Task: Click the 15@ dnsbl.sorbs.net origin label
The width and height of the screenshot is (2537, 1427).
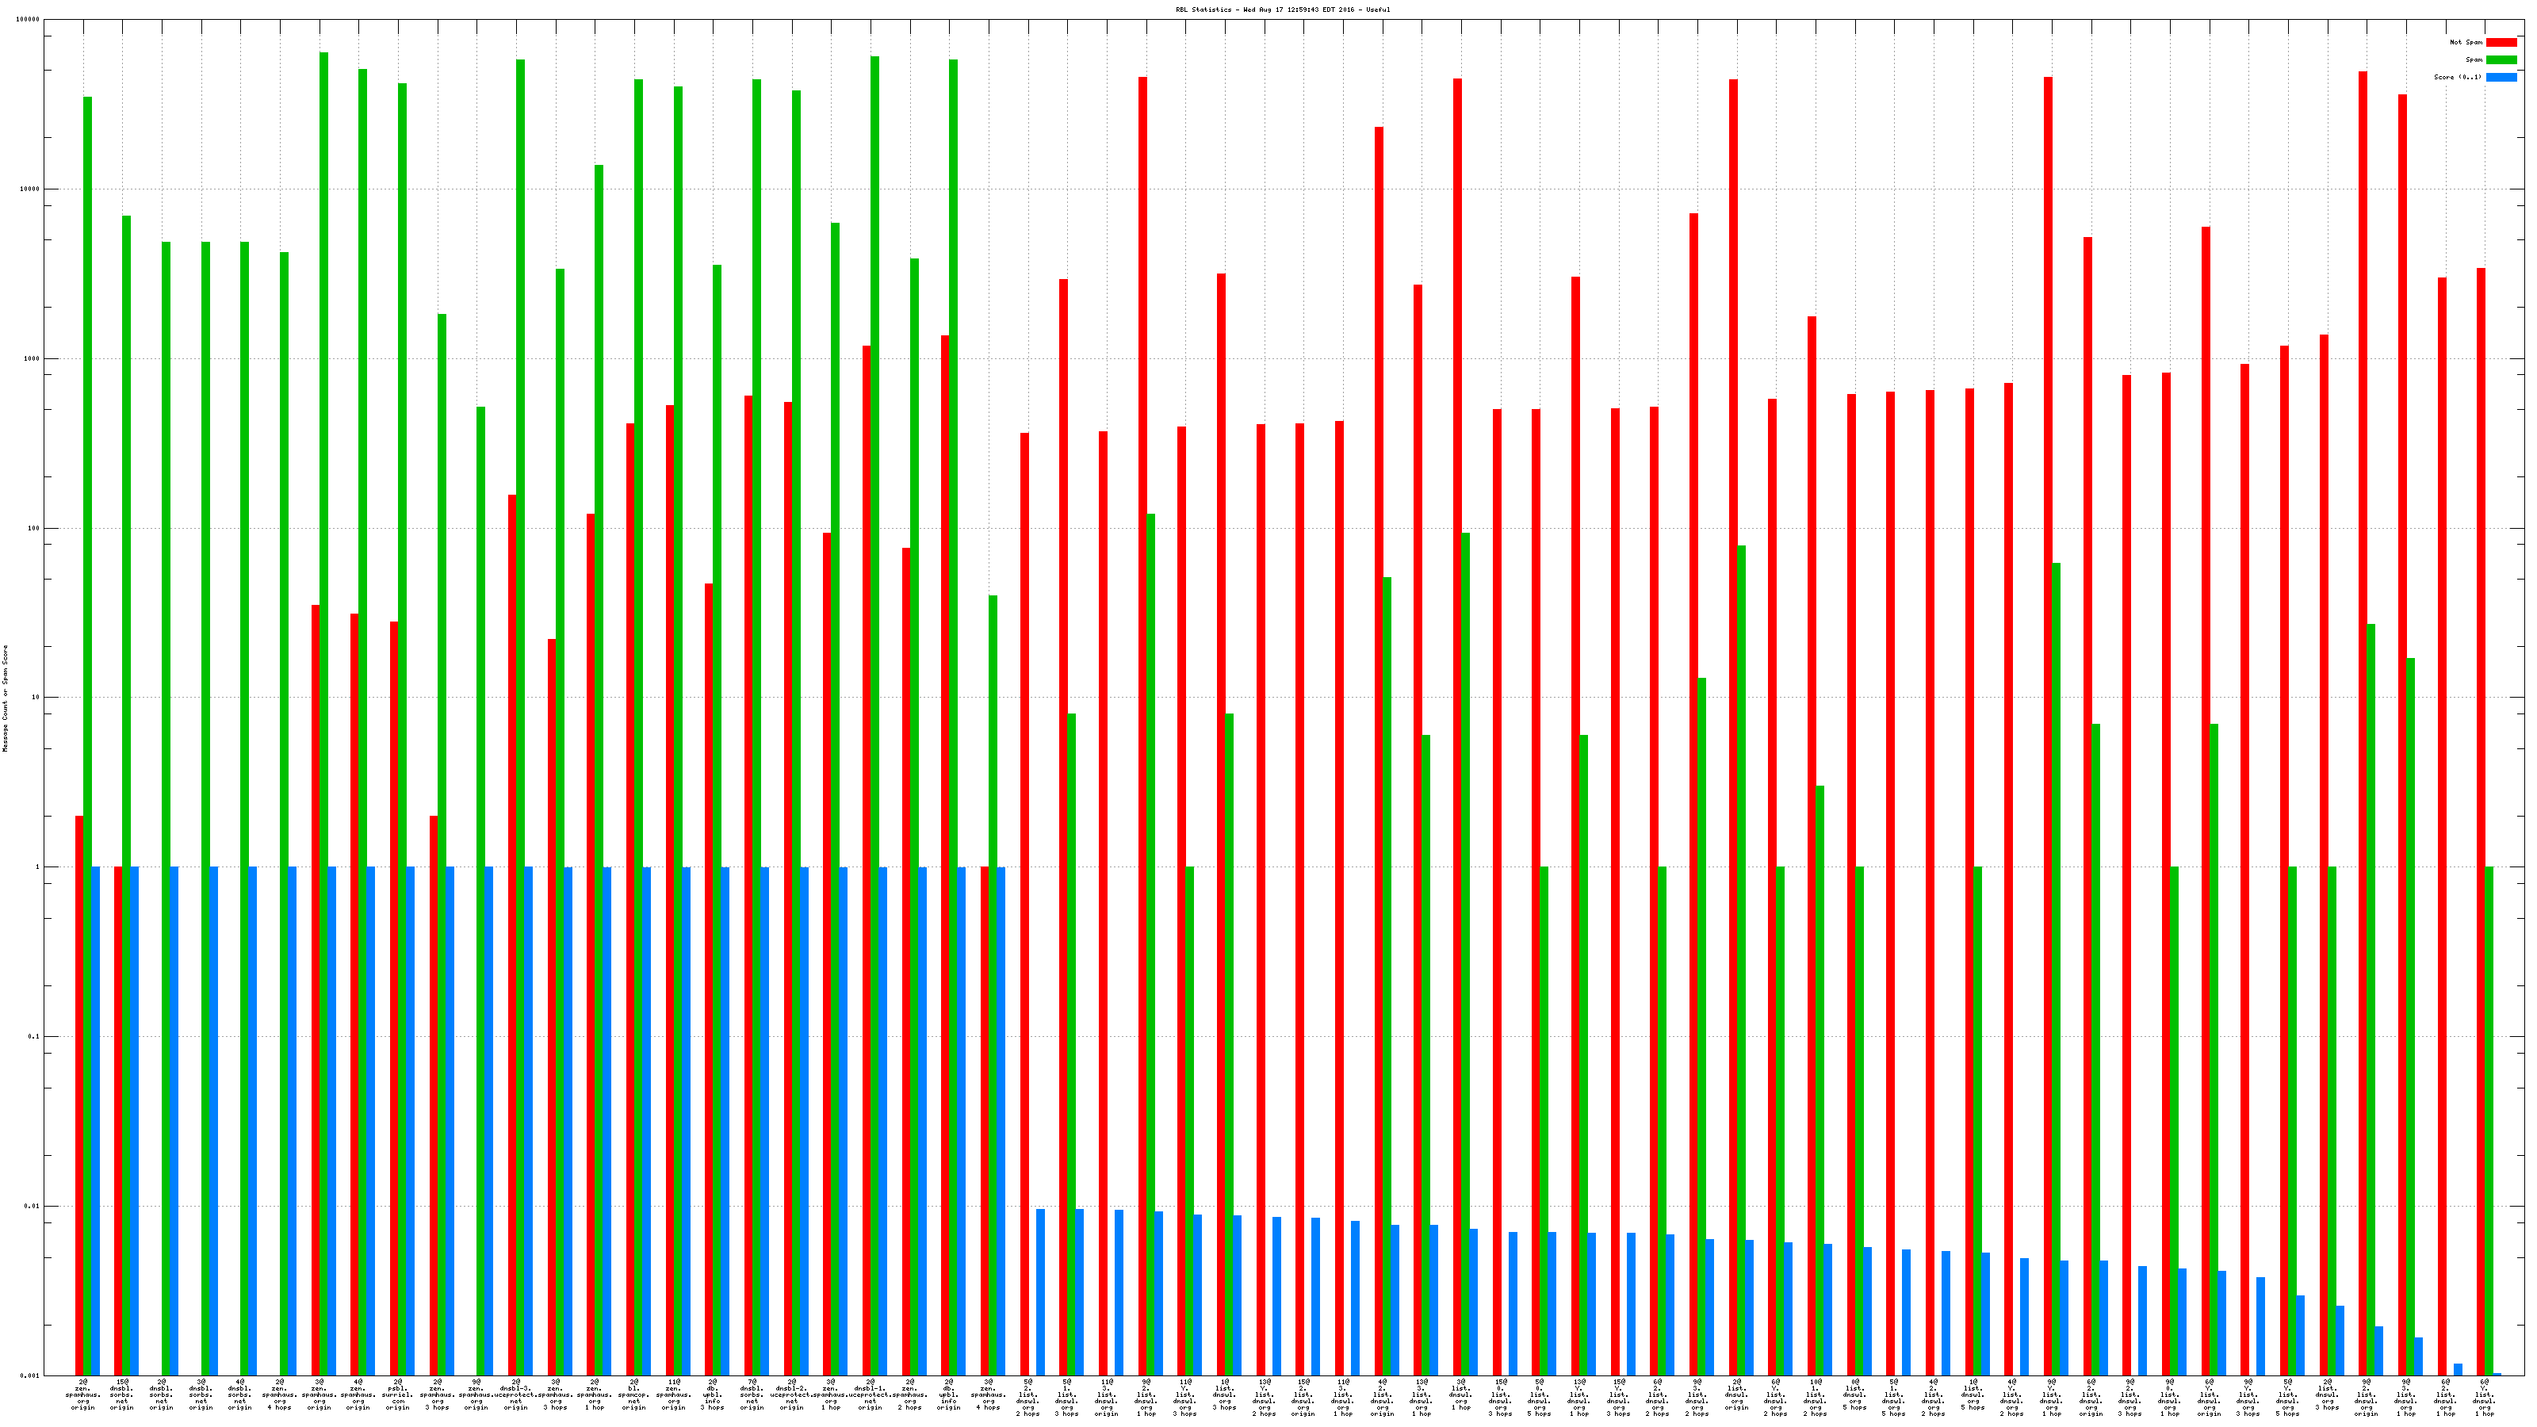Action: (122, 1395)
